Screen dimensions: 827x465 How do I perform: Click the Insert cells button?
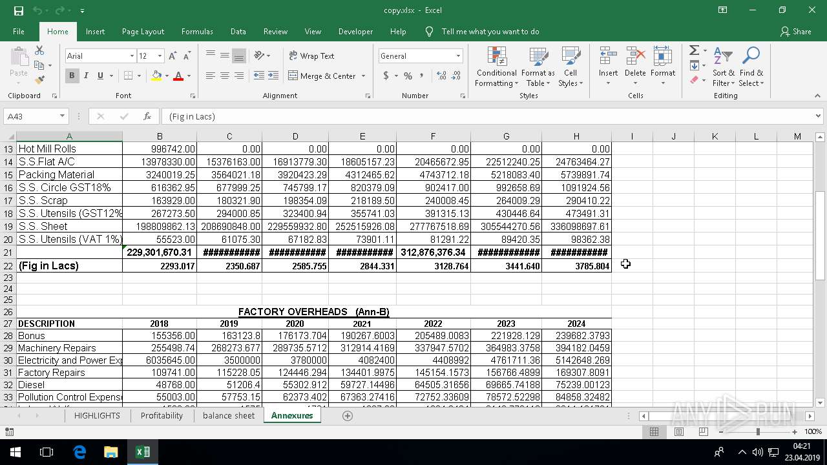(608, 67)
